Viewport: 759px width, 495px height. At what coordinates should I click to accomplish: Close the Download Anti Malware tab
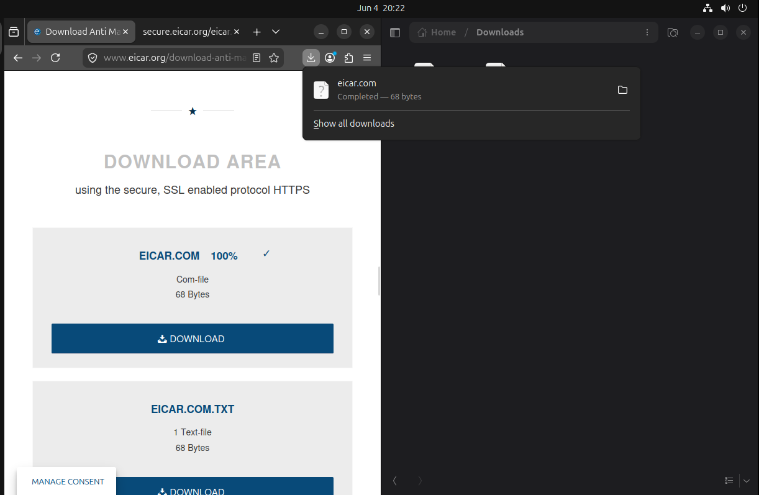click(125, 32)
